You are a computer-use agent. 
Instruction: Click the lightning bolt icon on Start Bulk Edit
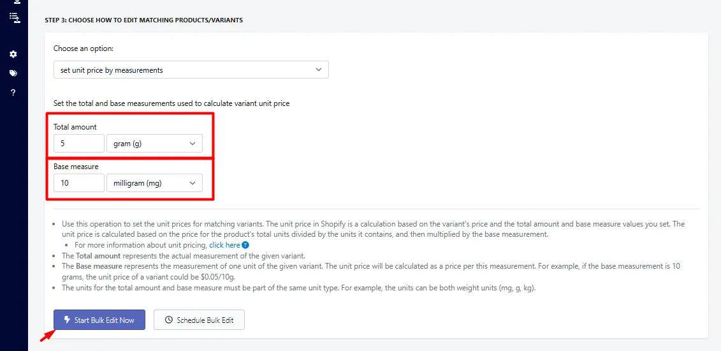pyautogui.click(x=67, y=320)
